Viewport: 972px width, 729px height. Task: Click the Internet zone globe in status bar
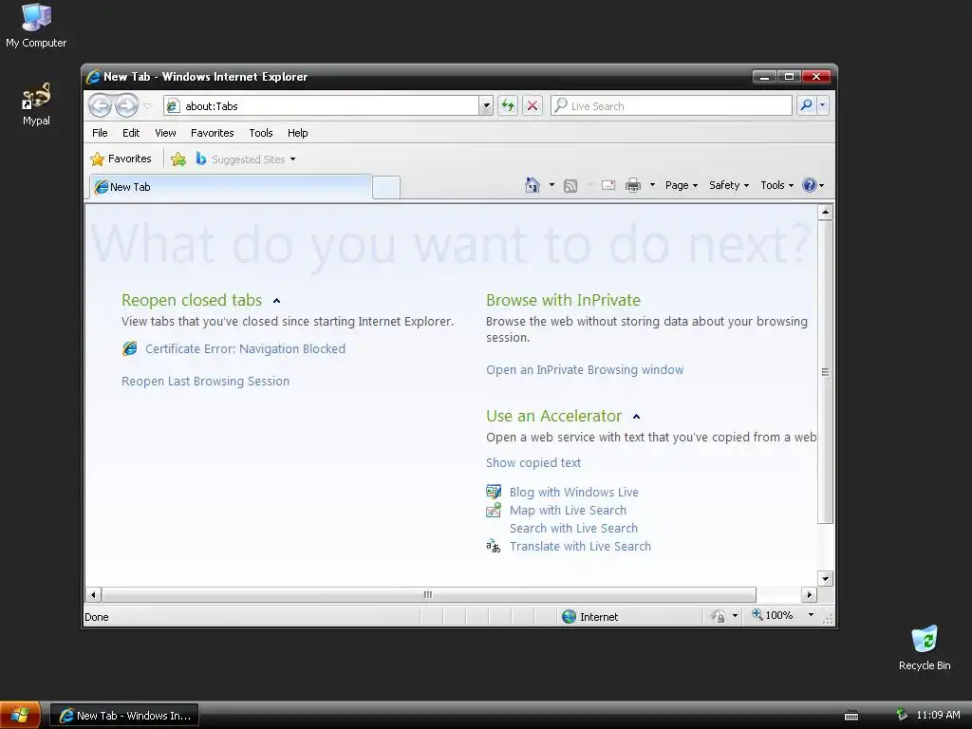(569, 616)
